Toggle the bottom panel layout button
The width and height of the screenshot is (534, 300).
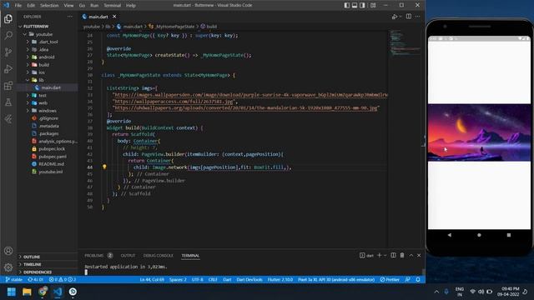coord(355,5)
